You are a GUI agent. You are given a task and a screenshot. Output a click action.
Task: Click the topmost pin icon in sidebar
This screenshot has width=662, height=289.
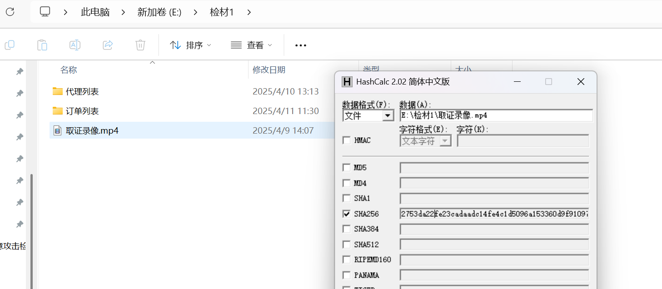20,71
